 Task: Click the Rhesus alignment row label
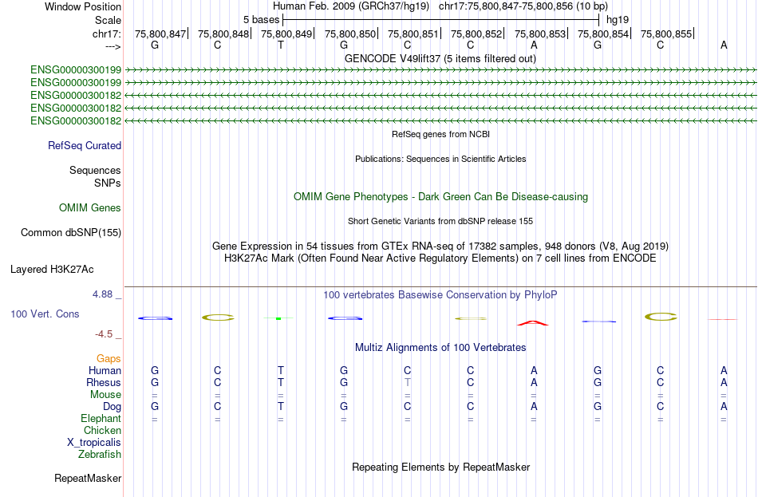coord(104,382)
